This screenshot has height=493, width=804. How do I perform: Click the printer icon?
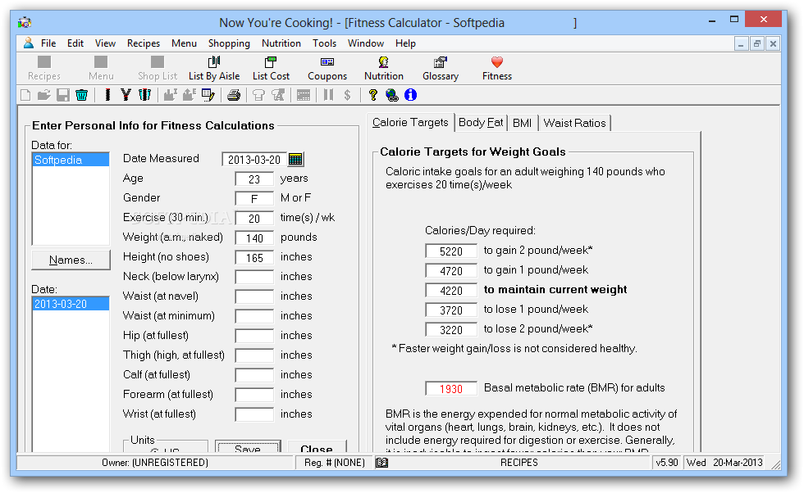tap(234, 95)
